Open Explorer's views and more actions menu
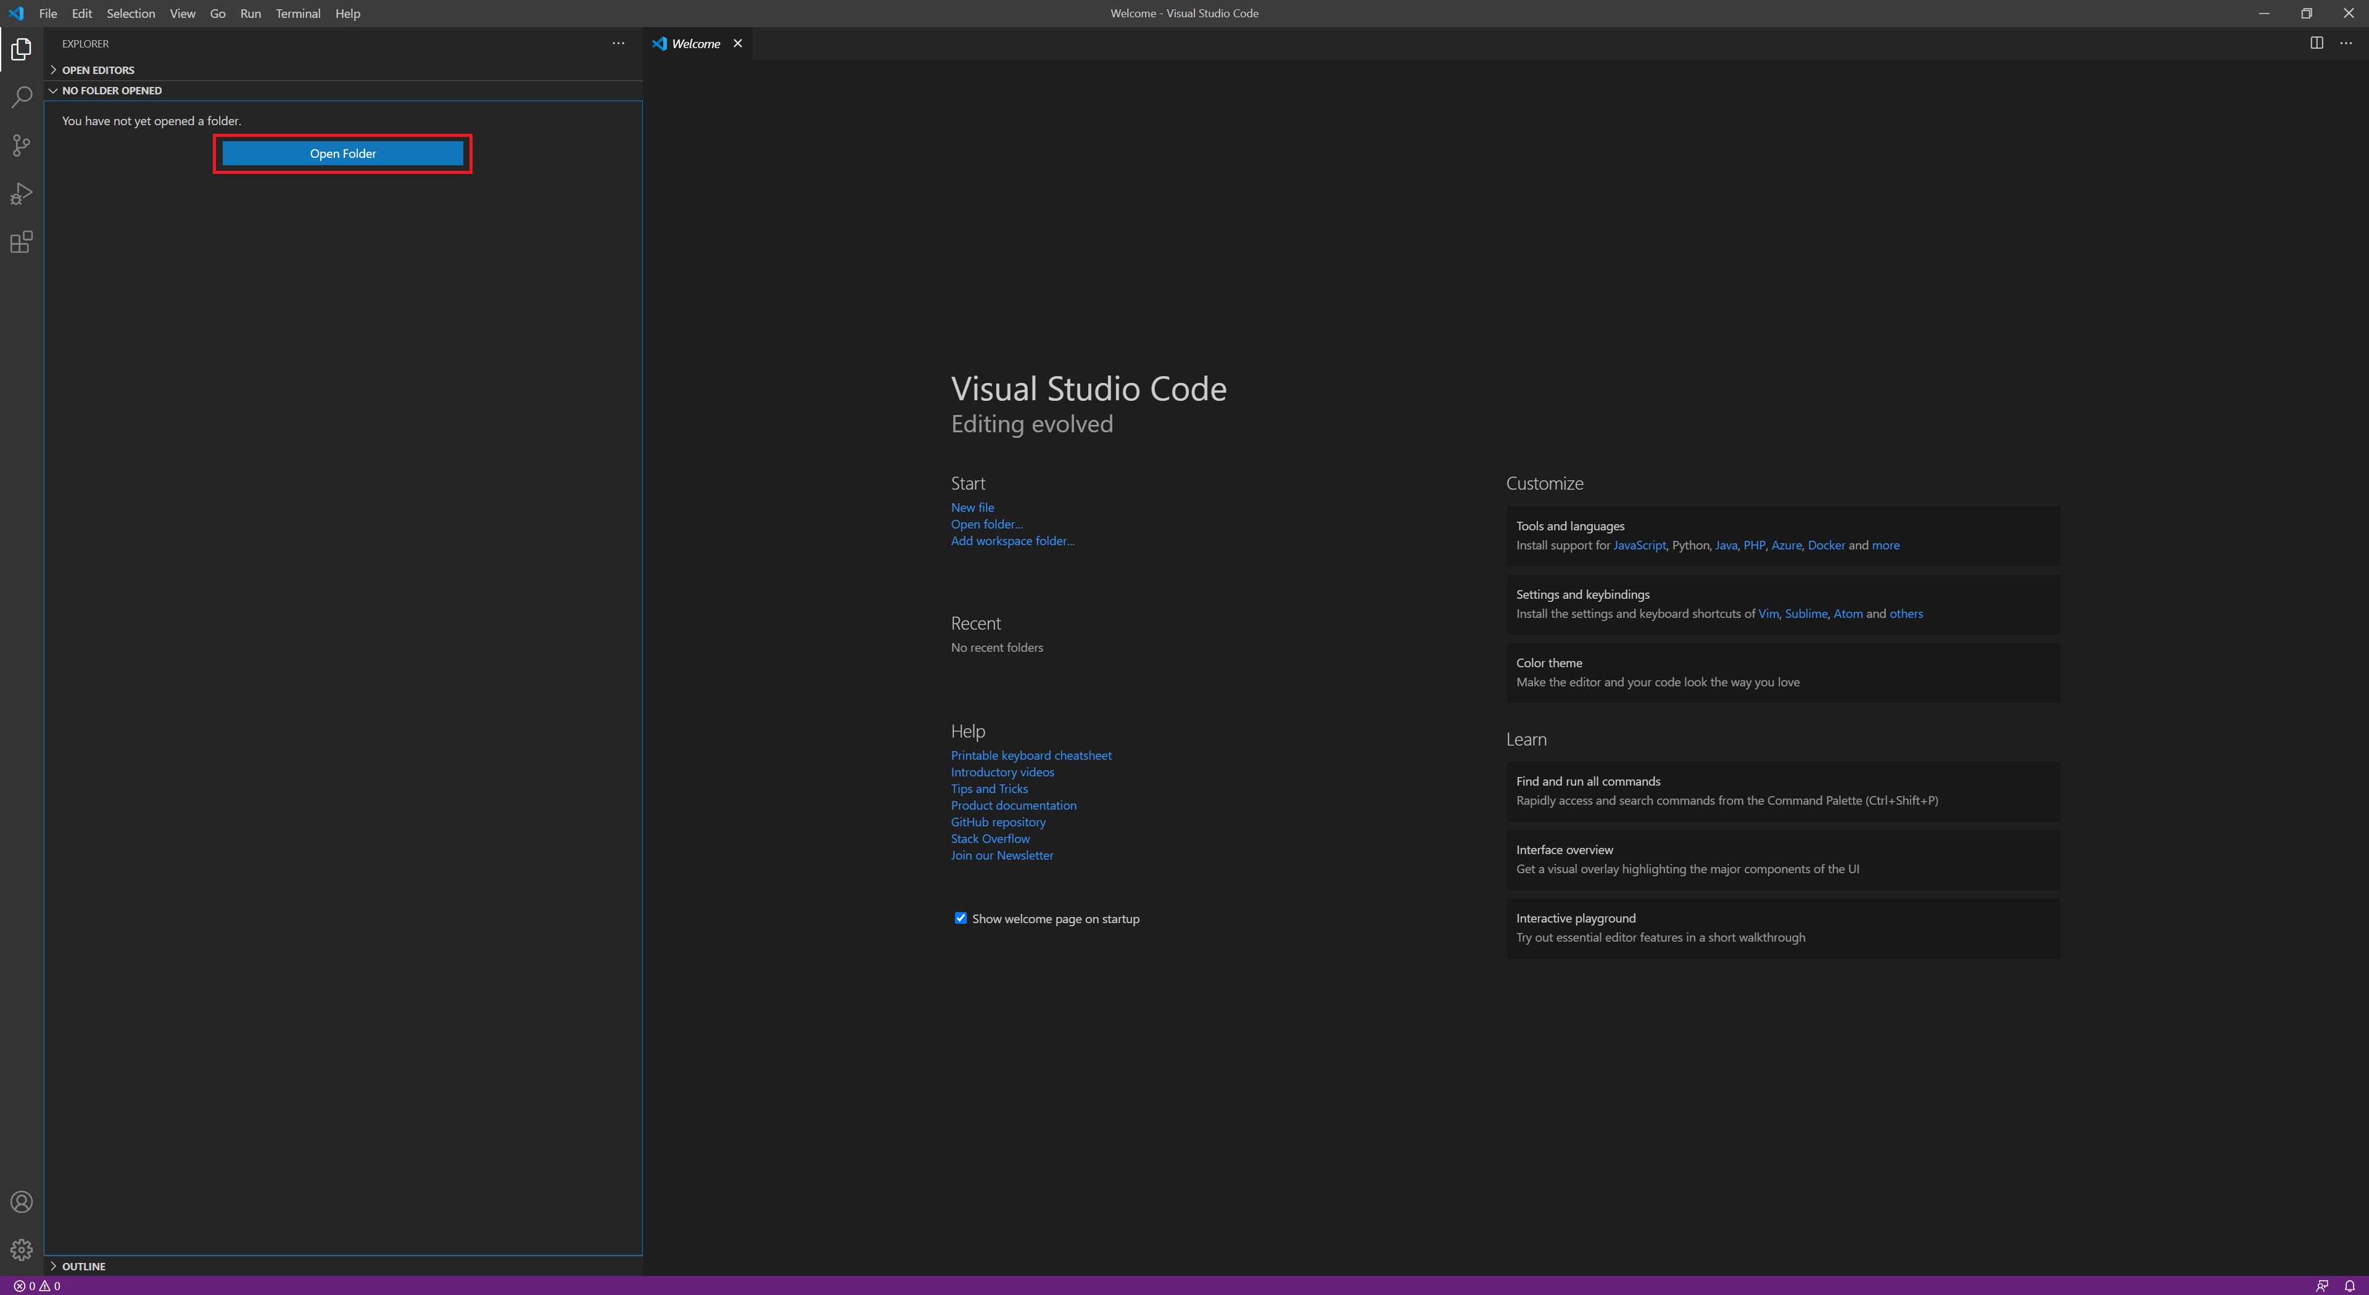This screenshot has width=2369, height=1295. coord(618,43)
